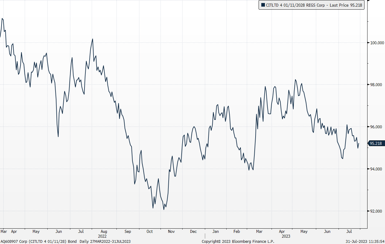Select the legend label CITLTD 4 01/11/2028 REGS Corp
This screenshot has height=244, width=385.
[295, 5]
